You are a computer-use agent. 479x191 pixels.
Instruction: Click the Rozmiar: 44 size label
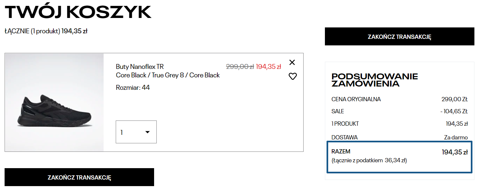click(133, 88)
